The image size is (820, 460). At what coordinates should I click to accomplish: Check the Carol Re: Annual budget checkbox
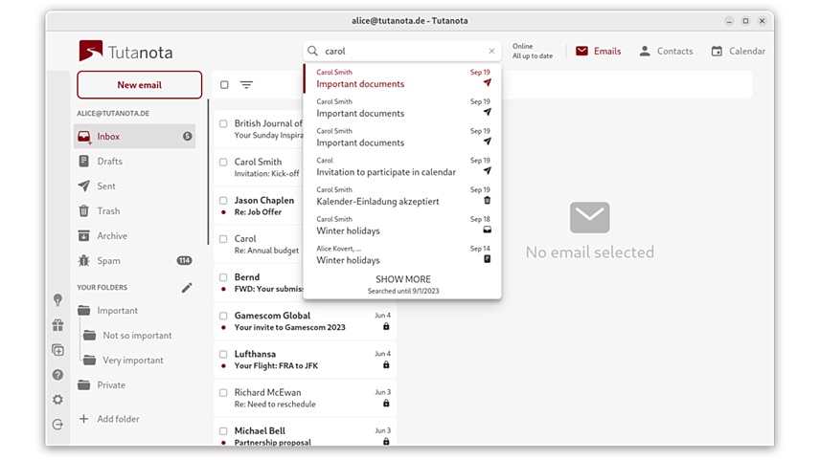tap(223, 239)
